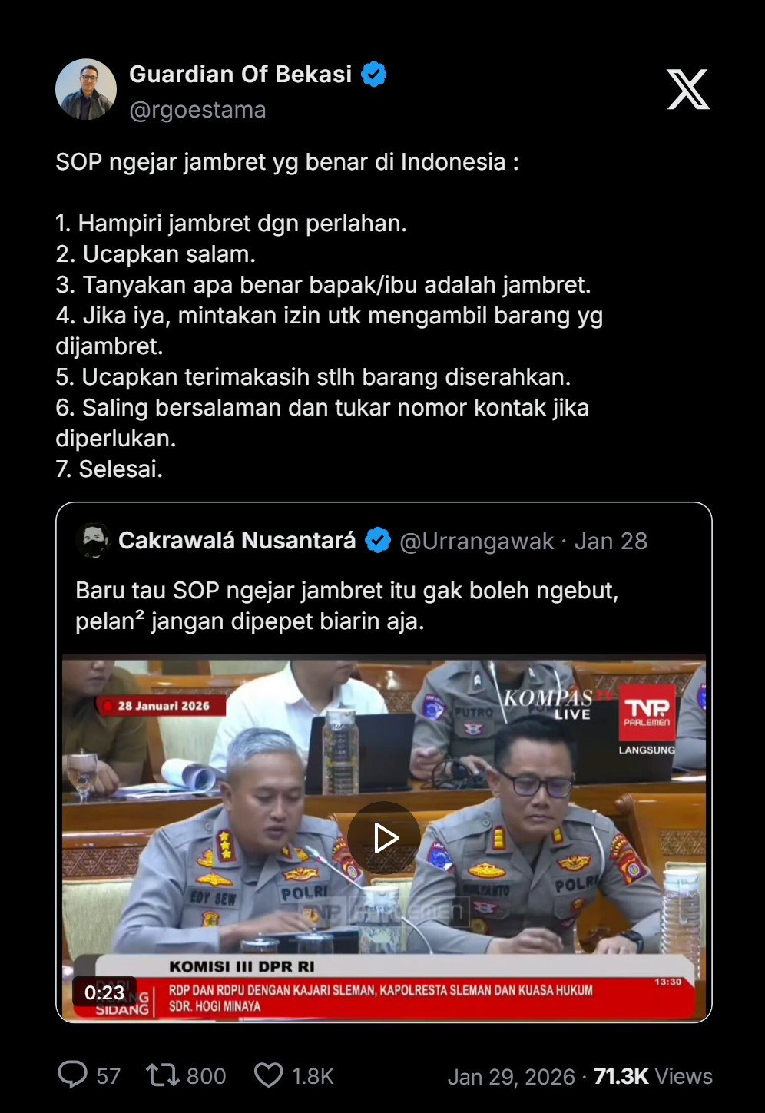Play the embedded video
Screen dimensions: 765x1113
[384, 838]
